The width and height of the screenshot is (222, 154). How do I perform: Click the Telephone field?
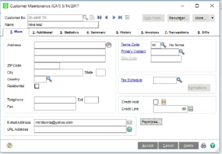coord(55,100)
